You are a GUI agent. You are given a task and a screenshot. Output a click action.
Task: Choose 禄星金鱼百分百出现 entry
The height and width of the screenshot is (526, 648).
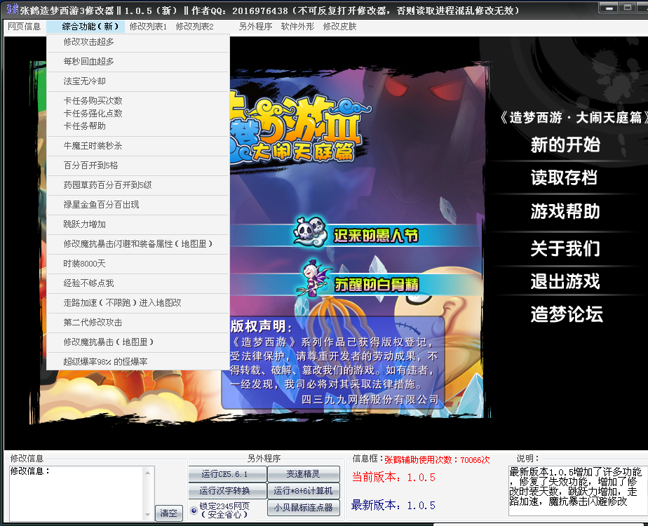pyautogui.click(x=138, y=205)
